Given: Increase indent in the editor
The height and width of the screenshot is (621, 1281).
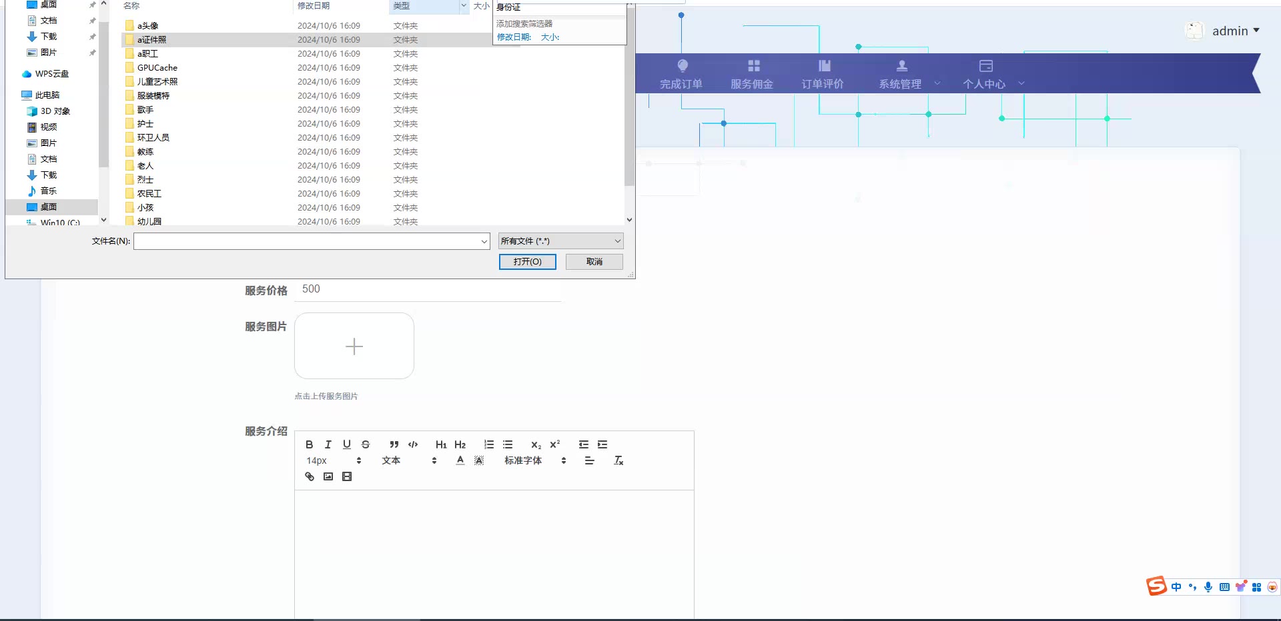Looking at the screenshot, I should tap(602, 444).
